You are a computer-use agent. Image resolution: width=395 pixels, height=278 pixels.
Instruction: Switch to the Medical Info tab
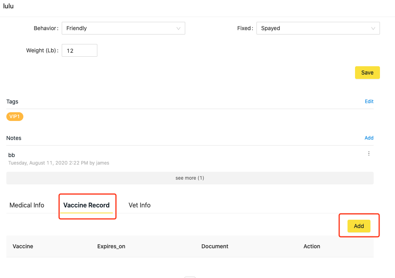[27, 205]
